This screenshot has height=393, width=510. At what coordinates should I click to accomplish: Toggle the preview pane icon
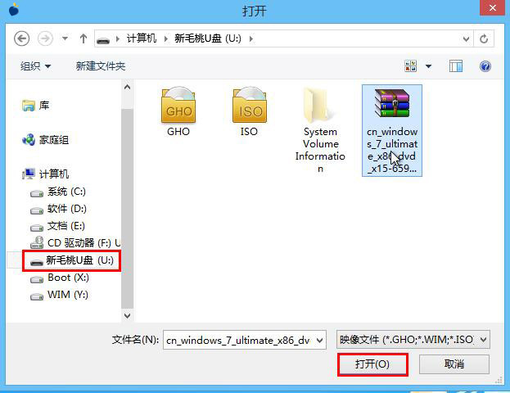point(455,66)
